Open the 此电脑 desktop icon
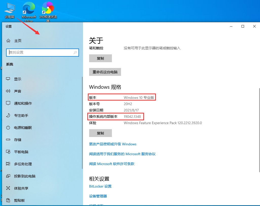 point(10,10)
